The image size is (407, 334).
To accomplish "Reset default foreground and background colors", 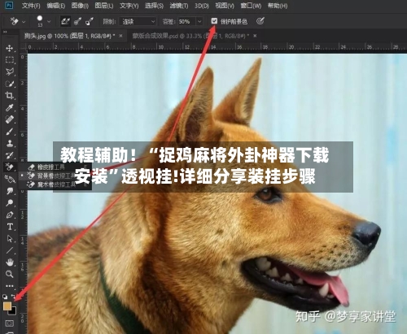I will pos(5,297).
